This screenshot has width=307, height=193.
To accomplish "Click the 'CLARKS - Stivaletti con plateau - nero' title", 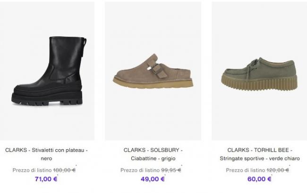I will [x=47, y=154].
